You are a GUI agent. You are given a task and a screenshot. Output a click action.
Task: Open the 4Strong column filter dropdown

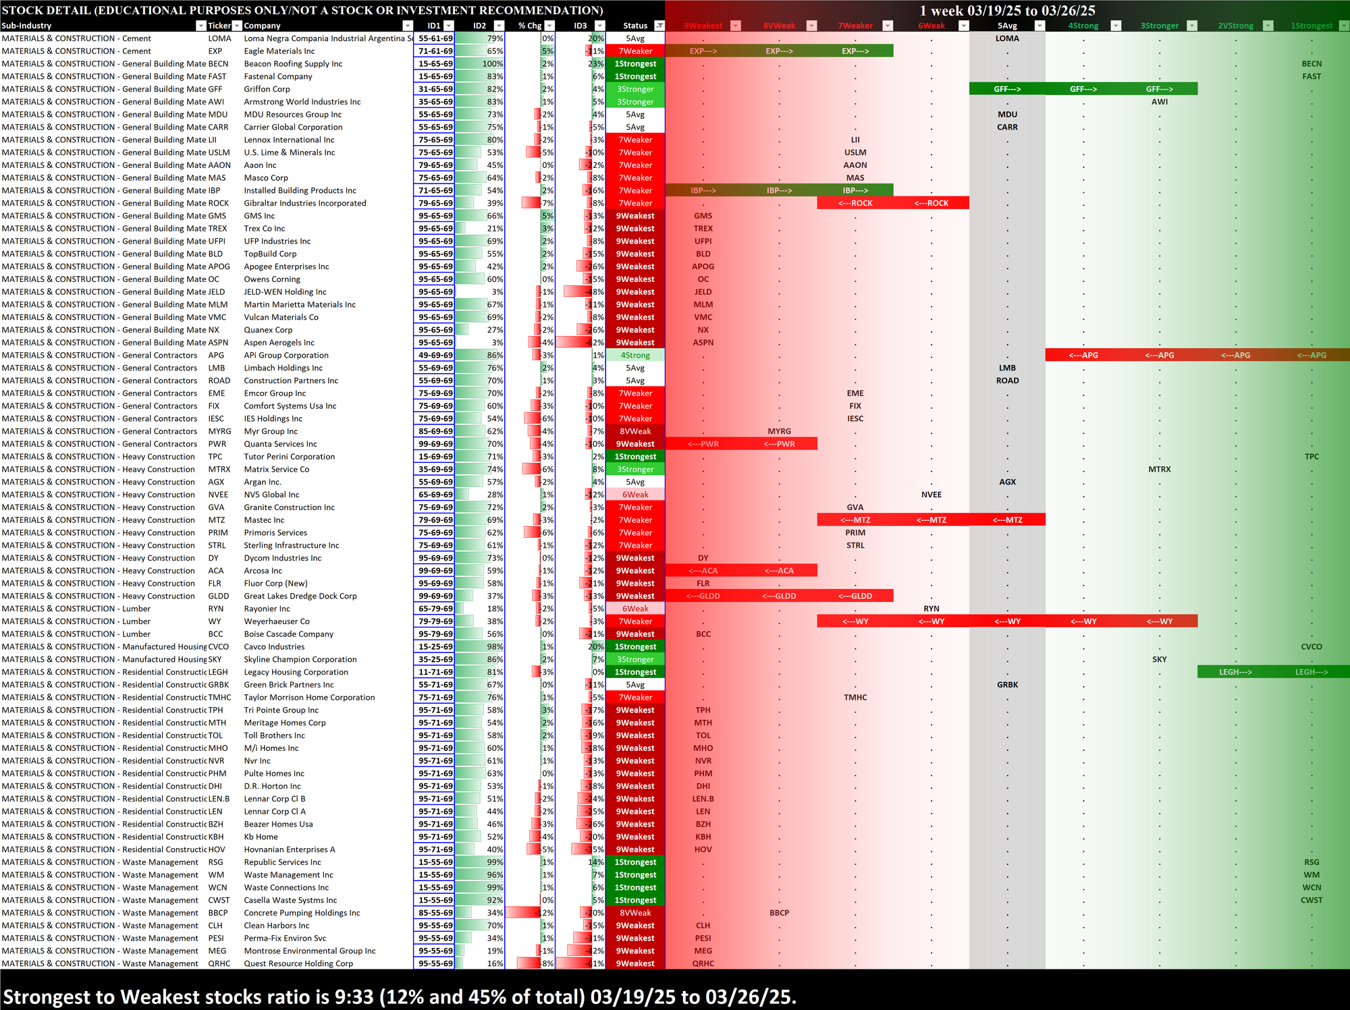pos(1116,26)
